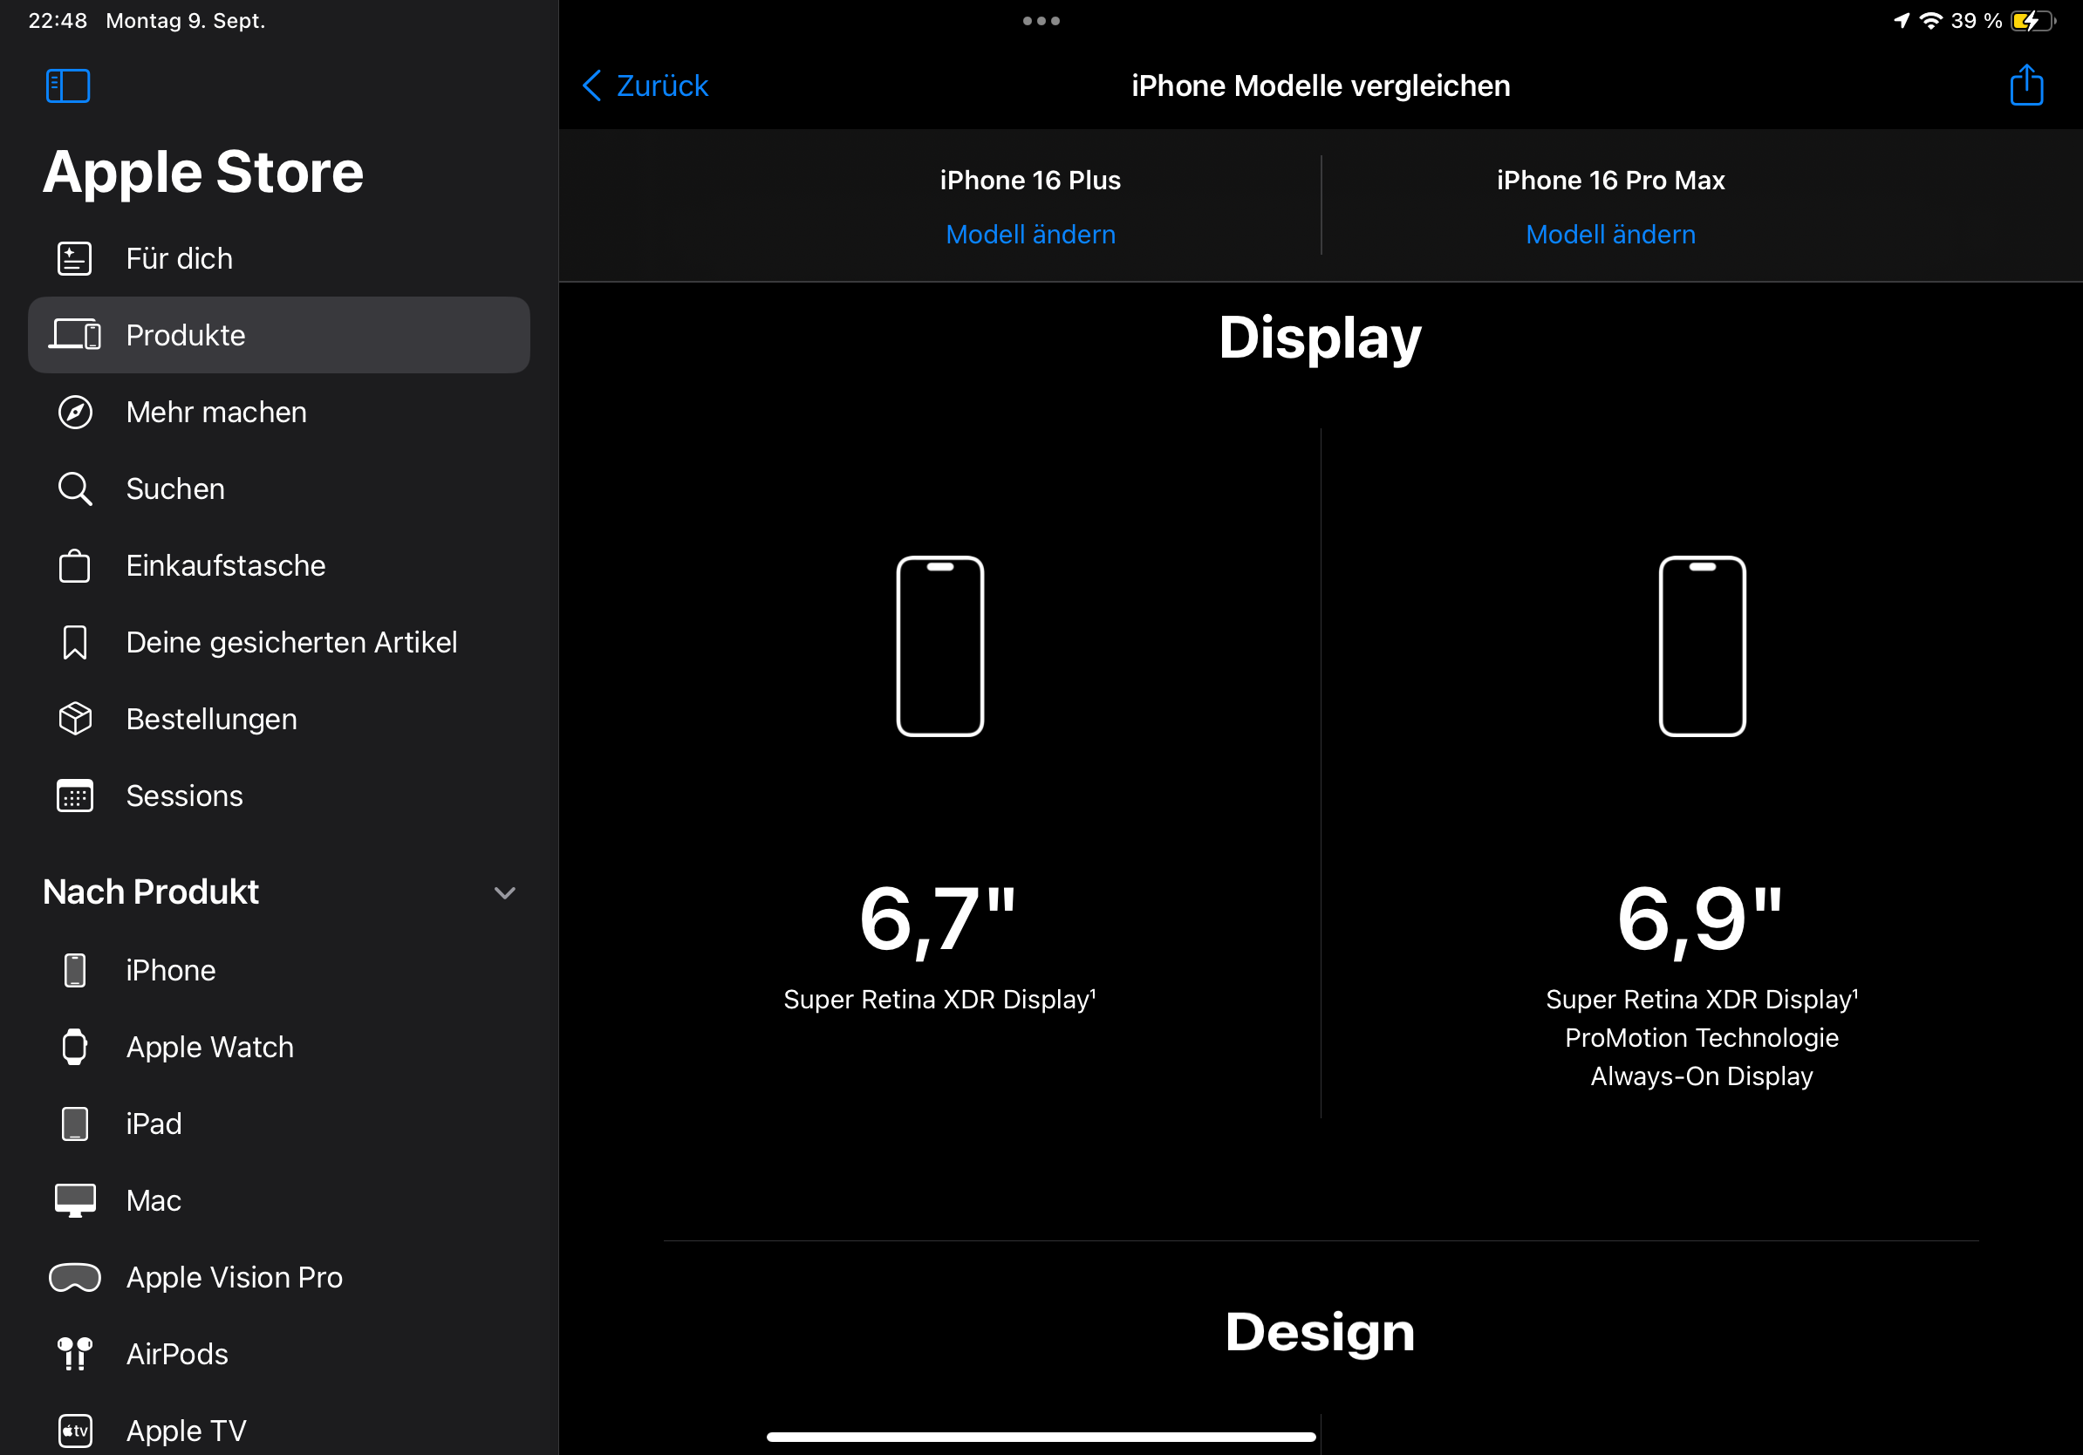Collapse the Nach Produkt section chevron

504,893
